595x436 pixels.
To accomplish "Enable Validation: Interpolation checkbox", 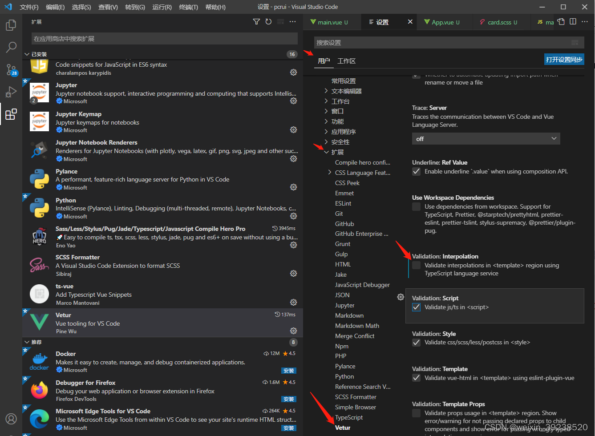I will click(x=416, y=265).
